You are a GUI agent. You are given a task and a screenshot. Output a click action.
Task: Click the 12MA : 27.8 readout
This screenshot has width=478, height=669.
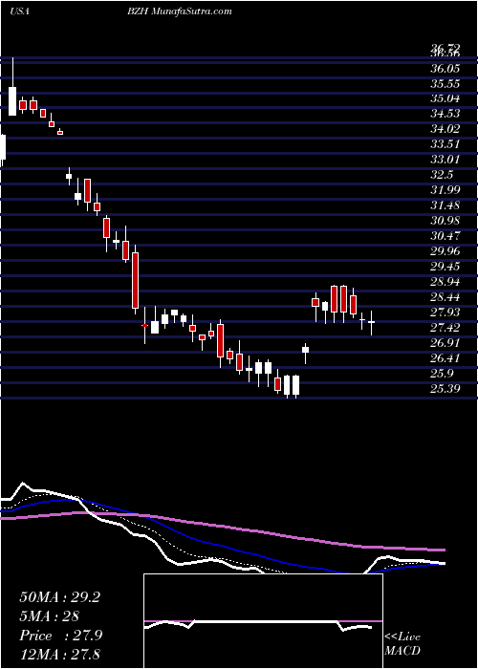point(60,654)
